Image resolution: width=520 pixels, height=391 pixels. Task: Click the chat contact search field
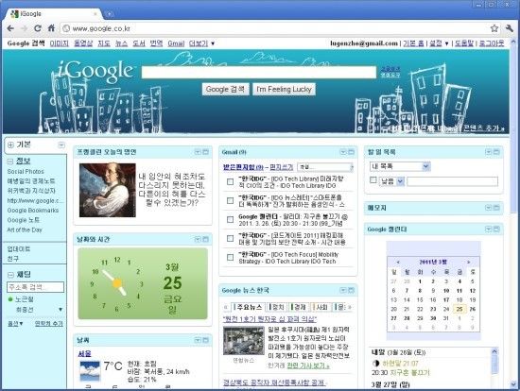point(36,287)
